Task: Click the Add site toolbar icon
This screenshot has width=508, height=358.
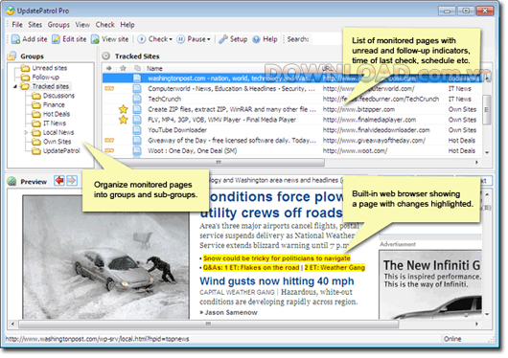Action: 15,39
